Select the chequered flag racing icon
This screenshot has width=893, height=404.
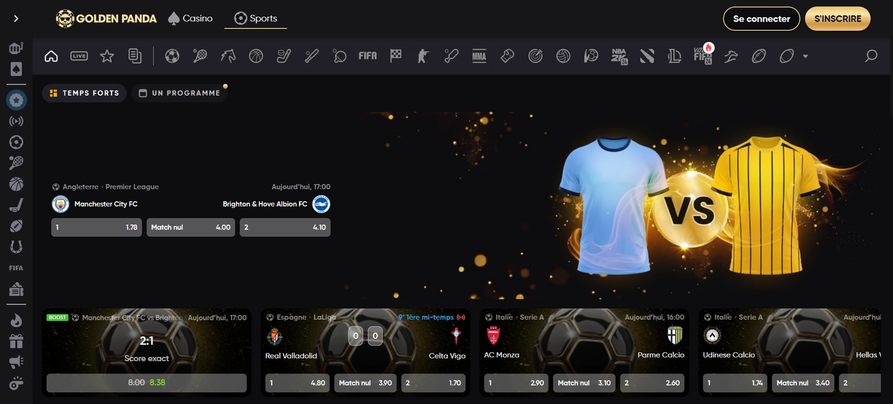click(396, 56)
